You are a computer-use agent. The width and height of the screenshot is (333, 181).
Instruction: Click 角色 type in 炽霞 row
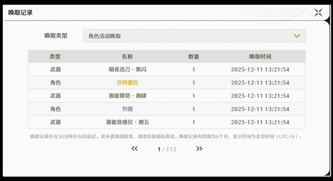point(55,109)
